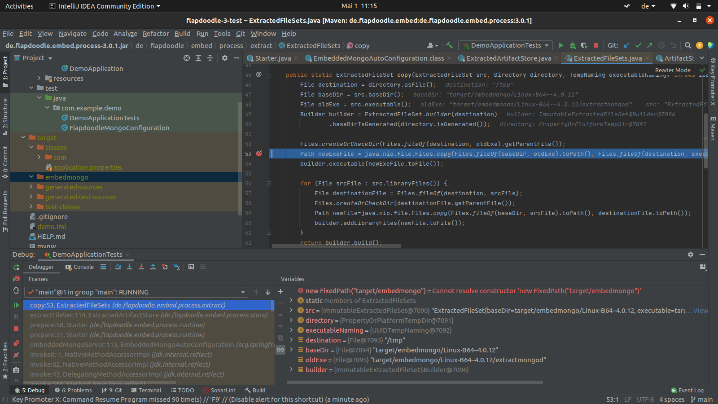Click Step Into in debugger toolbar
The height and width of the screenshot is (404, 718).
click(x=130, y=267)
